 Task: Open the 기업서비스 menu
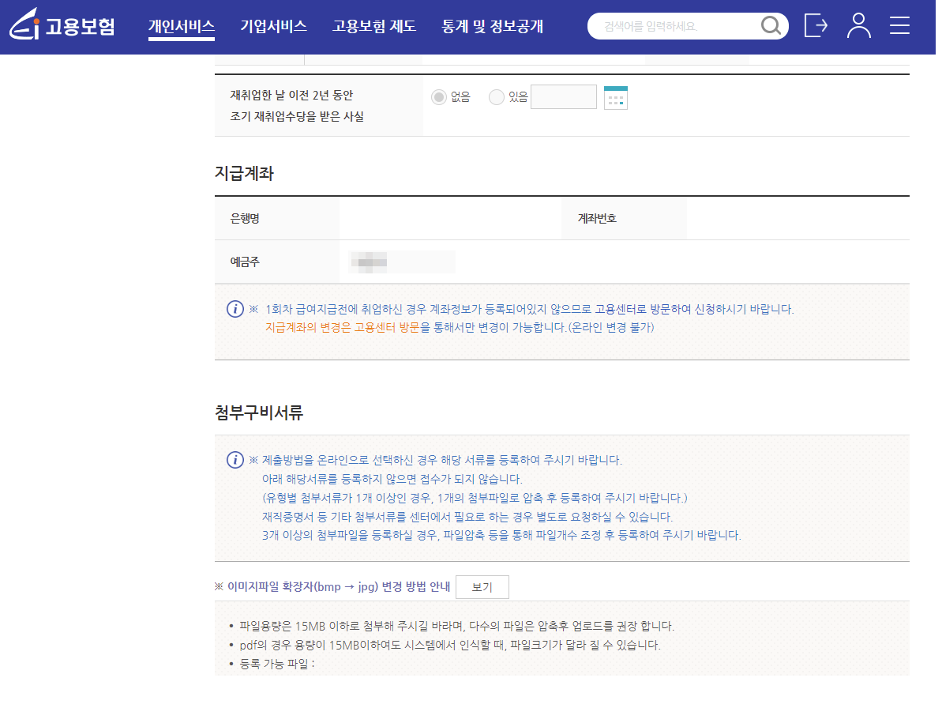pyautogui.click(x=272, y=24)
